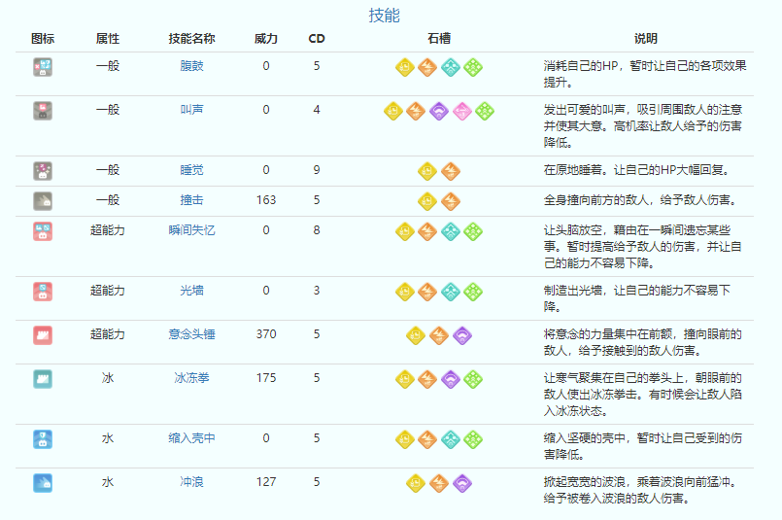This screenshot has height=520, width=782.
Task: Click the 威力 column header
Action: click(x=266, y=39)
